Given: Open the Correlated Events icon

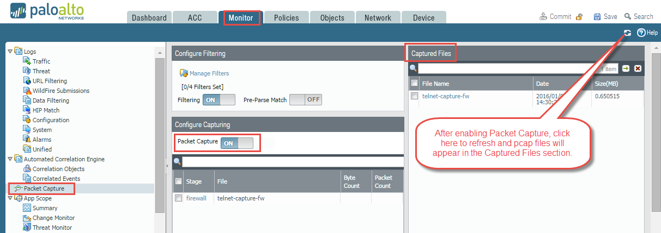Looking at the screenshot, I should (27, 179).
